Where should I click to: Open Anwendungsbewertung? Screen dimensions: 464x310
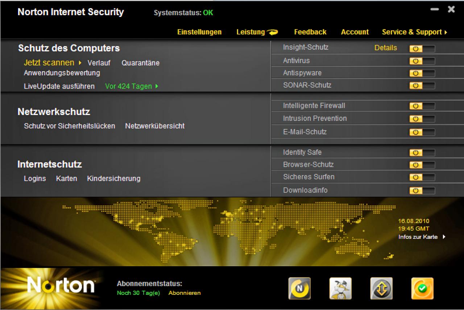[62, 73]
